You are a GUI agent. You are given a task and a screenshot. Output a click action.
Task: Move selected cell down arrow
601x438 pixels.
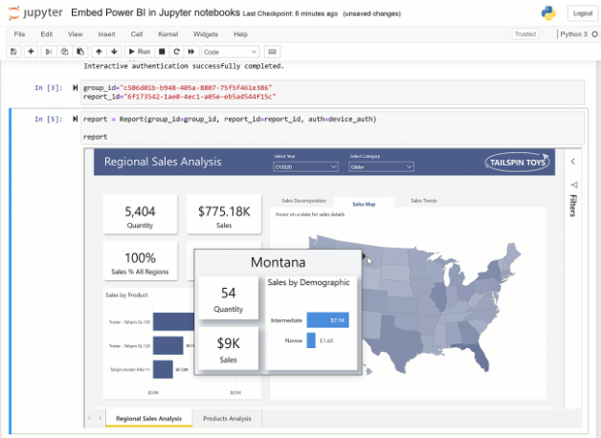click(x=114, y=52)
